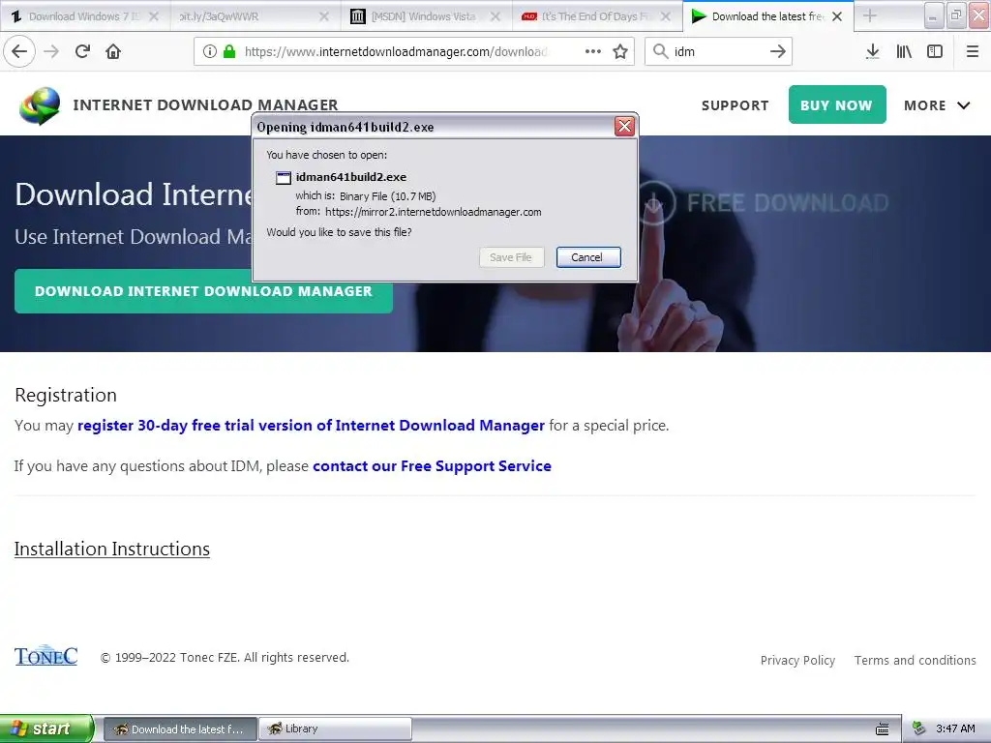Image resolution: width=991 pixels, height=743 pixels.
Task: Click the 'Registration' heading text
Action: coord(66,395)
